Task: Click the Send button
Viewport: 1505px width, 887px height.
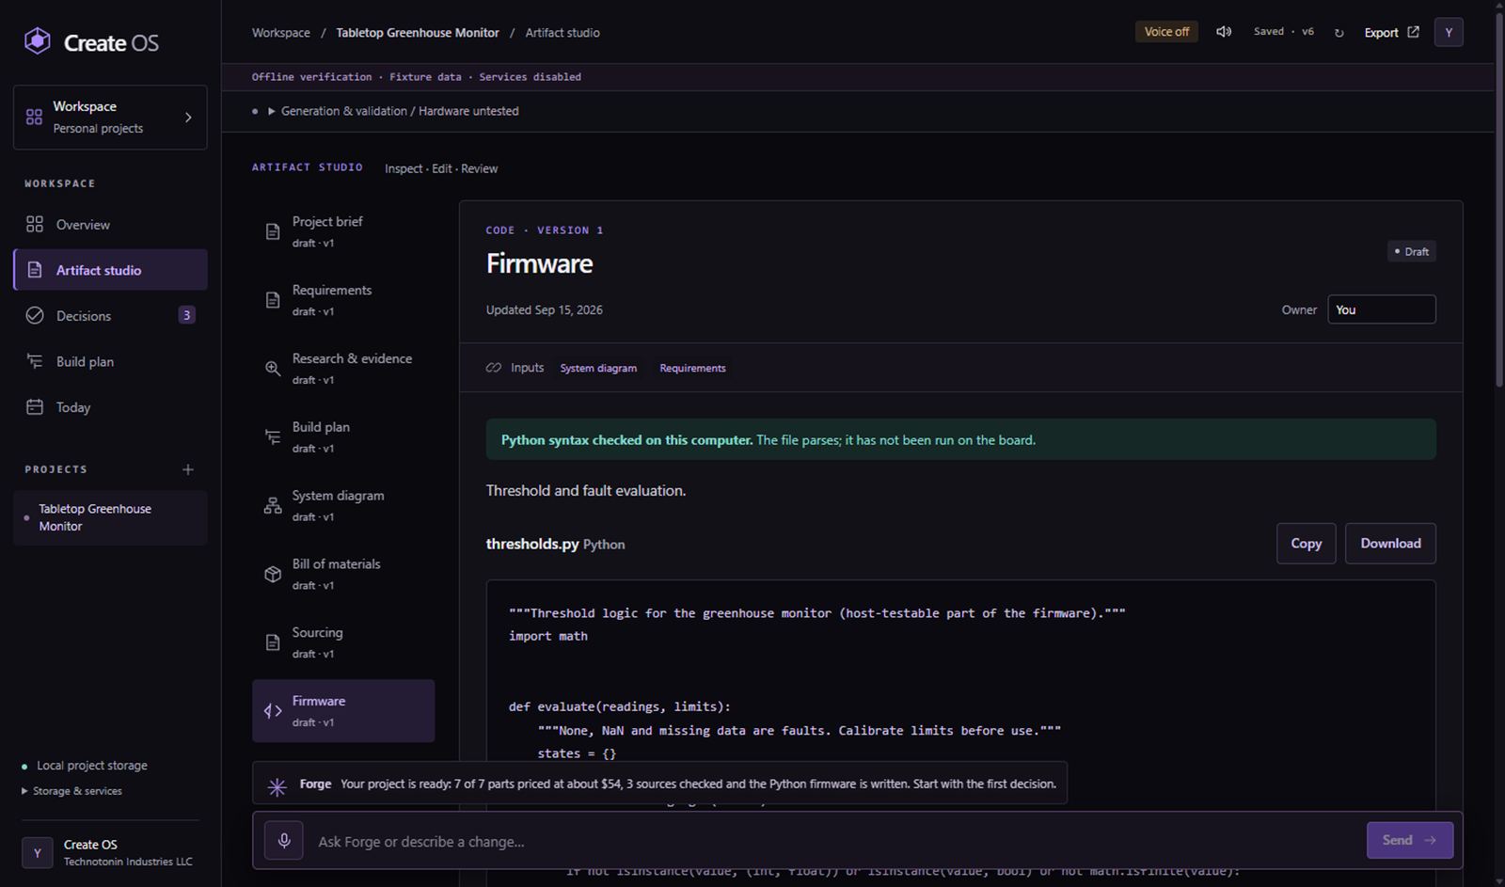Action: pos(1409,840)
